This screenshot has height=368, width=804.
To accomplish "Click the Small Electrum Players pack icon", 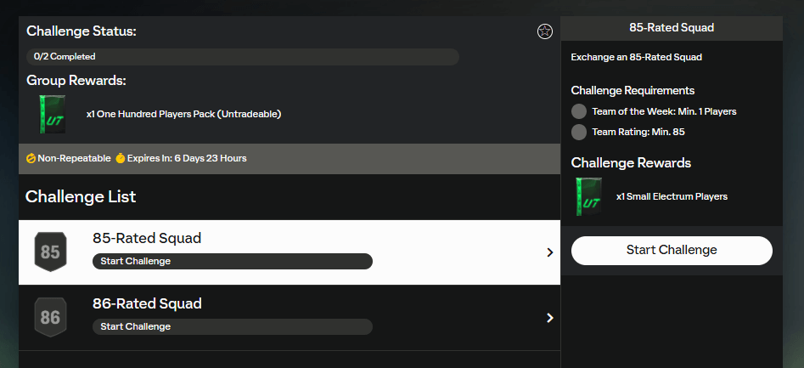I will (x=588, y=196).
